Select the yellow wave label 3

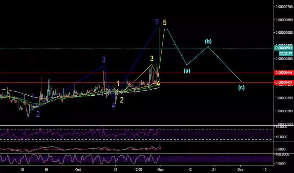152,59
